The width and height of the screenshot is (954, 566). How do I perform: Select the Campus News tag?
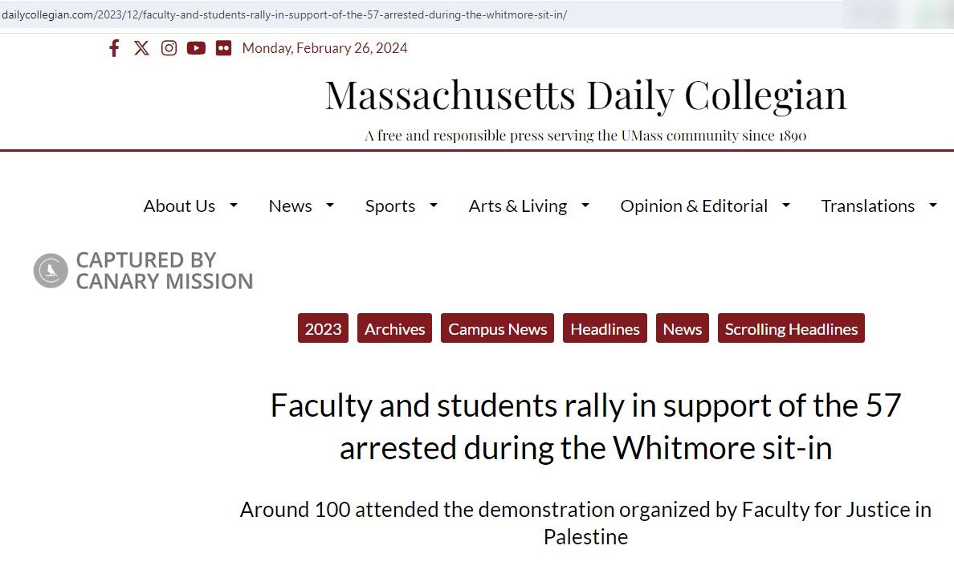coord(497,328)
